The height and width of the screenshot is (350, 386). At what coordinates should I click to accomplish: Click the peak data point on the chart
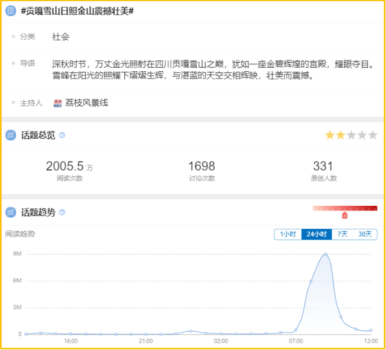[x=326, y=254]
